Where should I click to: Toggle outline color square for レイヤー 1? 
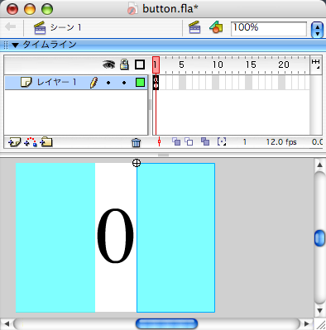140,83
